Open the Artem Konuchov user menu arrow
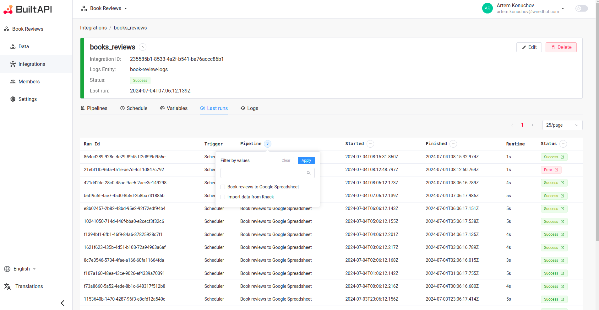 point(563,8)
